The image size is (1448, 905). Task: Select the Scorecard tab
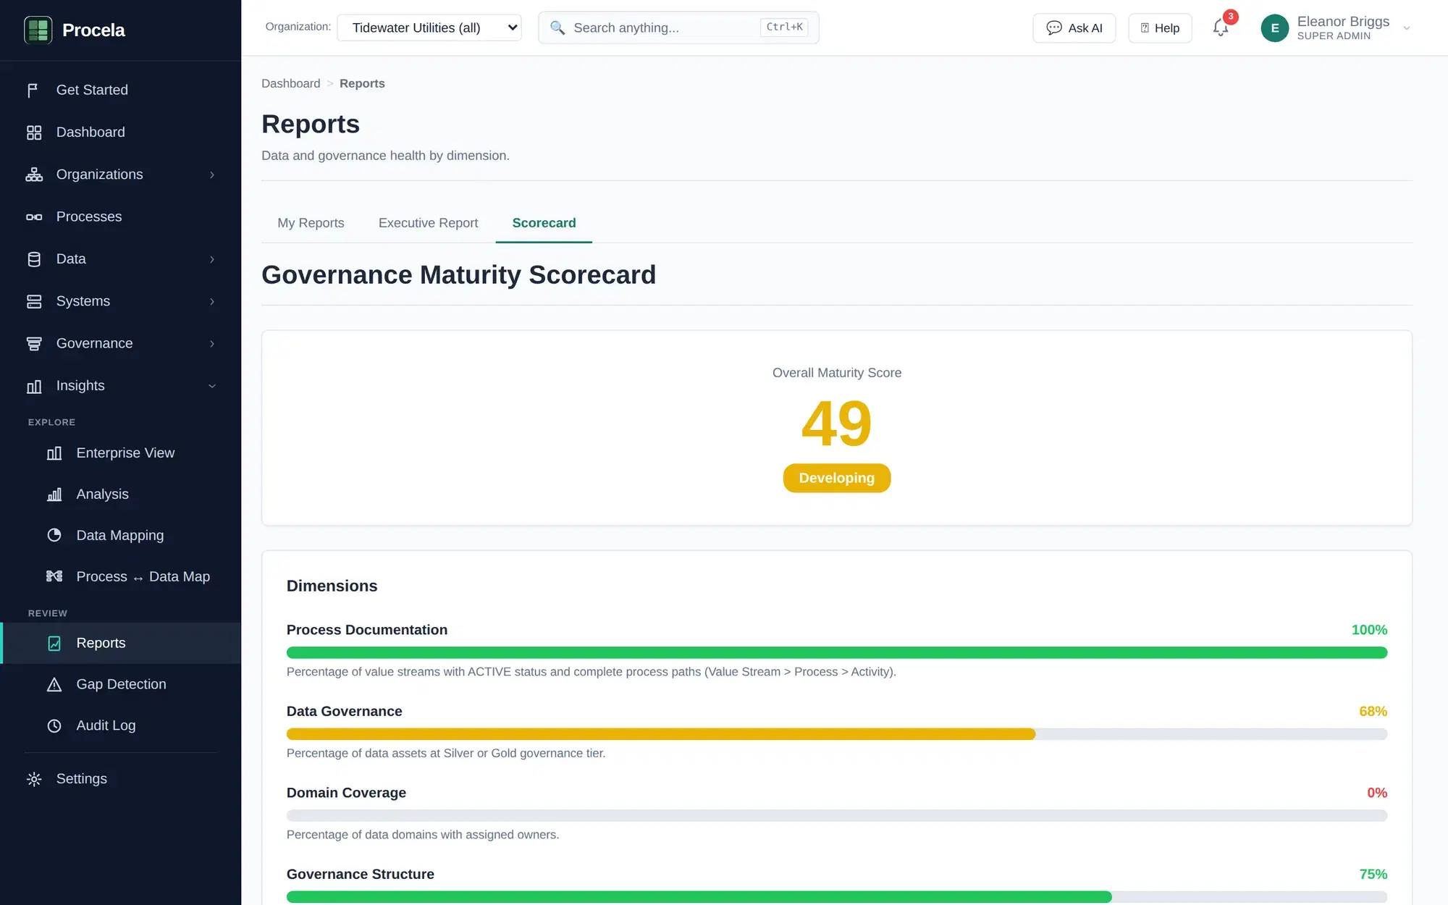(544, 223)
